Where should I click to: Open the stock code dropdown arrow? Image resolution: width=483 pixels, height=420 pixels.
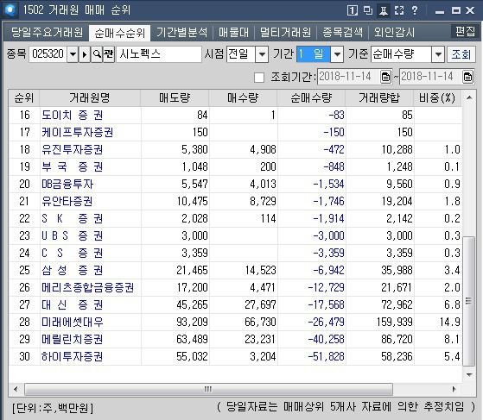73,54
